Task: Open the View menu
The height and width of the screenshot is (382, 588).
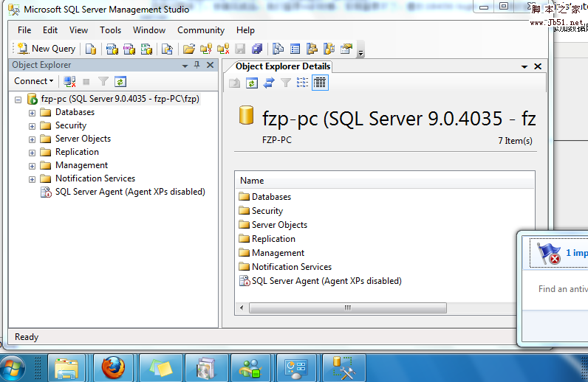Action: click(78, 30)
